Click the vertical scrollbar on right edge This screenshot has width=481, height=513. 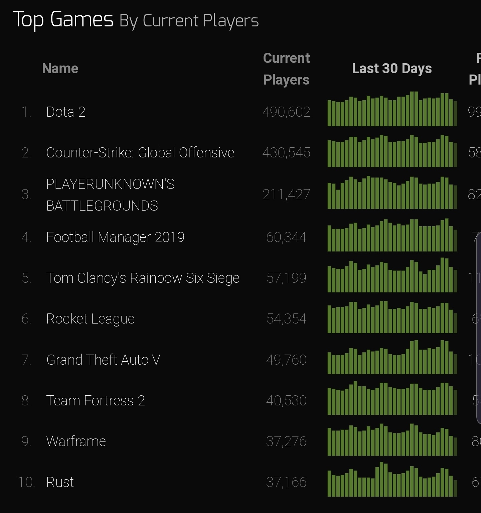tap(479, 328)
